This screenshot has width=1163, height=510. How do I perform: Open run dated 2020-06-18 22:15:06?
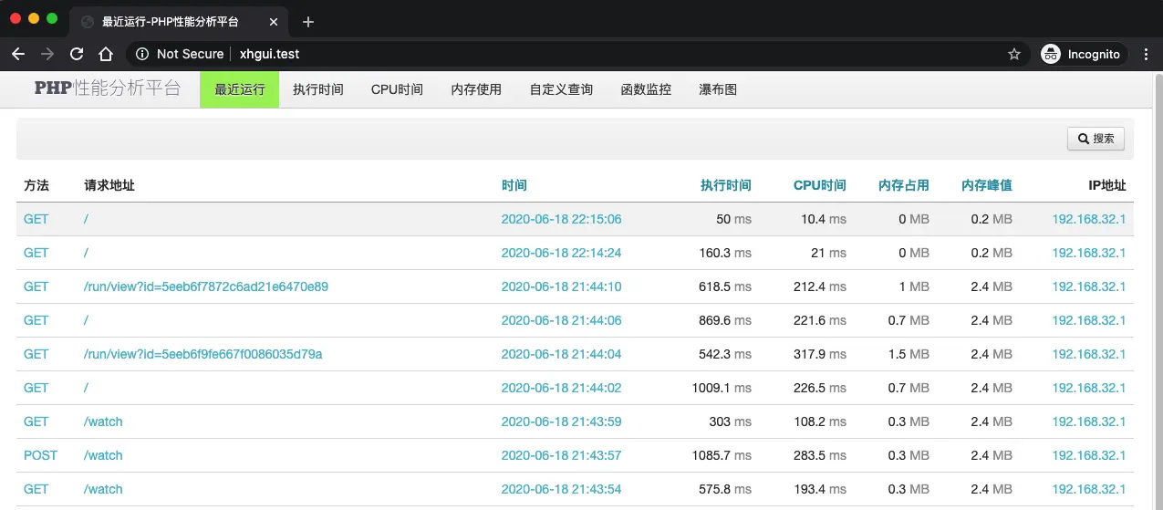[x=561, y=219]
